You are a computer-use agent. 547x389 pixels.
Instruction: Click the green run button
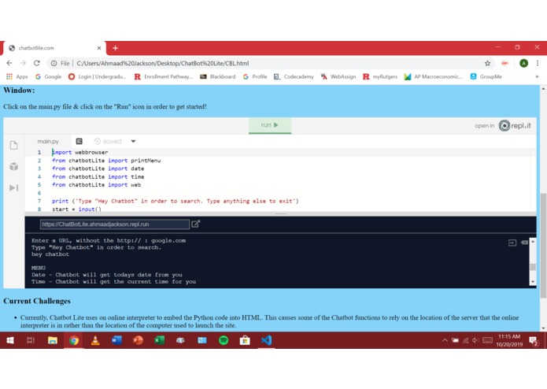[x=270, y=125]
